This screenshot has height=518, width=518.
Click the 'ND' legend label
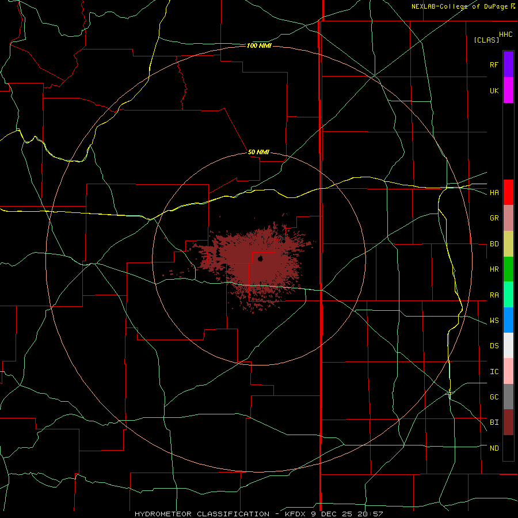coord(494,448)
